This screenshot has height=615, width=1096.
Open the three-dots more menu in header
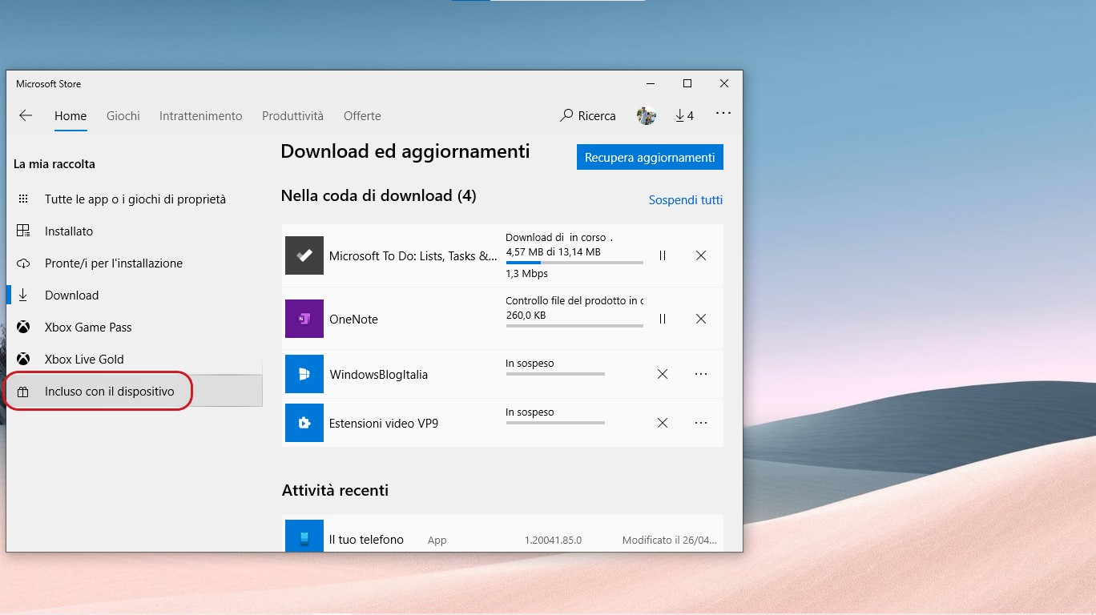[x=723, y=114]
